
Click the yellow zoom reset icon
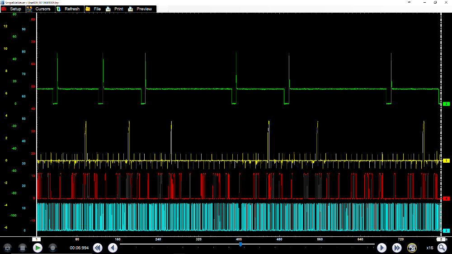412,248
